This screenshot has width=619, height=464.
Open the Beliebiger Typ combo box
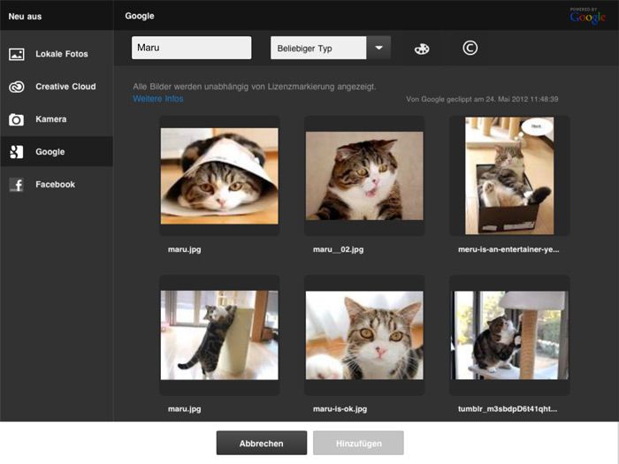[318, 48]
